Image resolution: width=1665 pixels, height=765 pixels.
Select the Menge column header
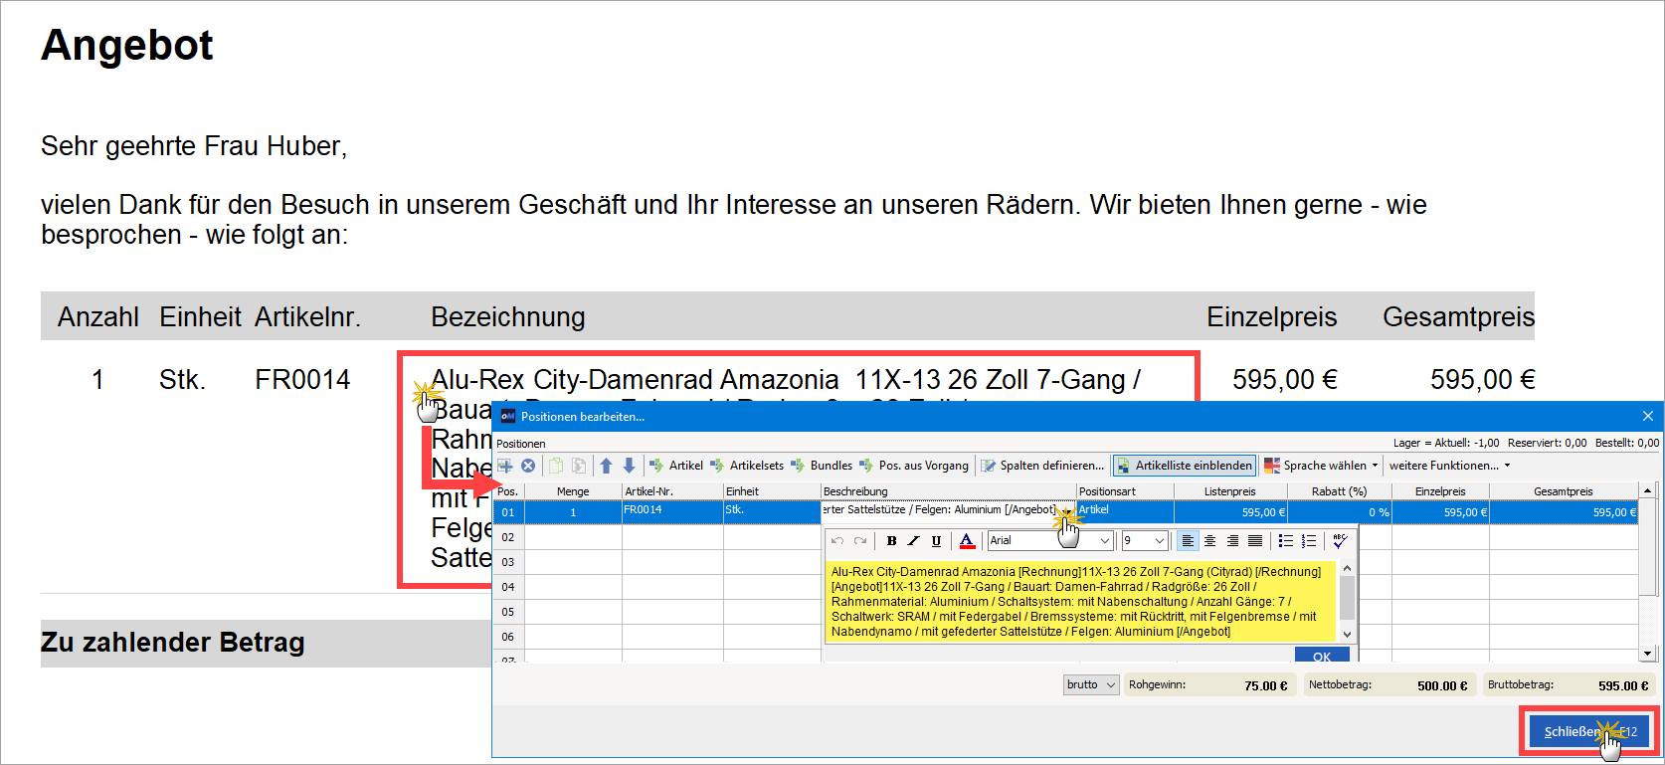click(x=573, y=491)
